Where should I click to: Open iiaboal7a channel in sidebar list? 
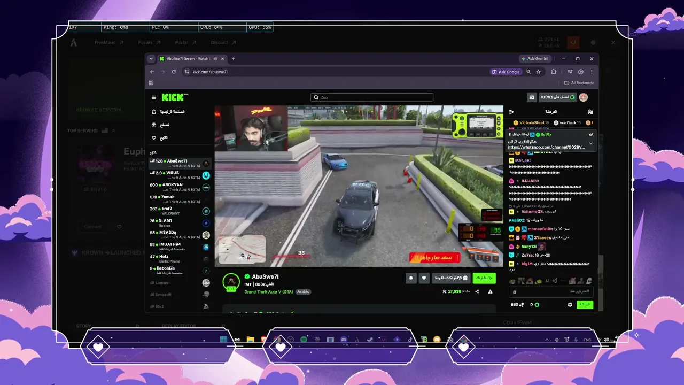[x=180, y=271]
